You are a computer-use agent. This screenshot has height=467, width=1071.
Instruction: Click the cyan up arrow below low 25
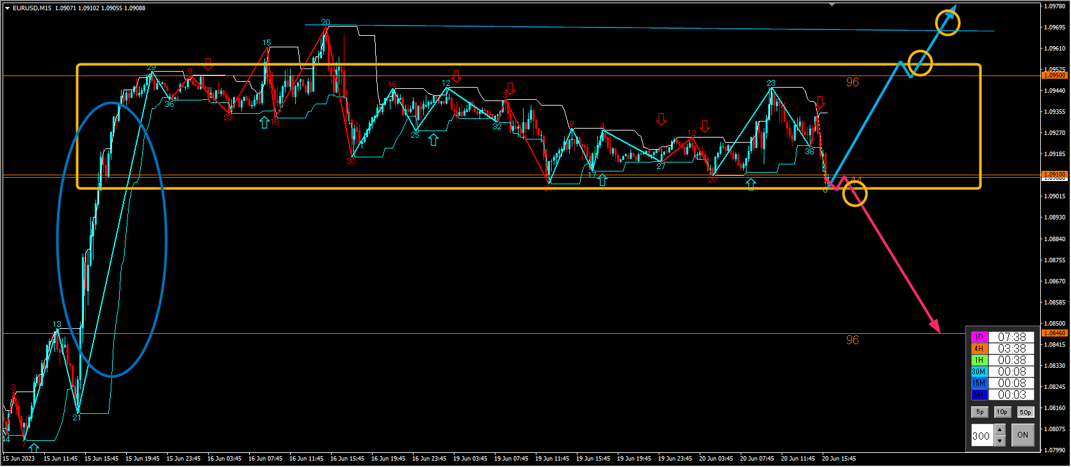coord(433,139)
